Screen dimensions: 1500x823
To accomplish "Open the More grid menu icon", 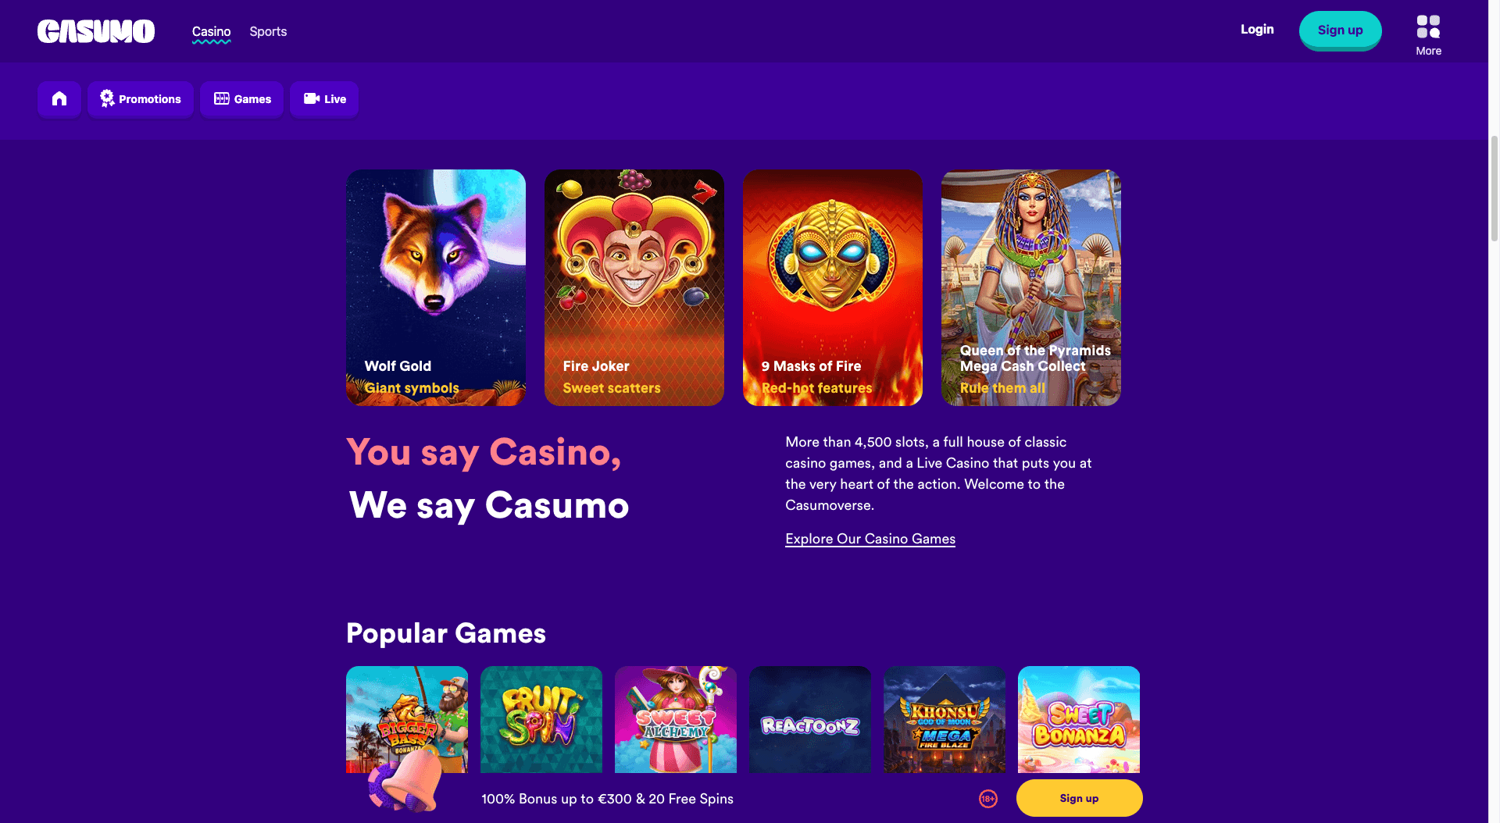I will [x=1428, y=27].
